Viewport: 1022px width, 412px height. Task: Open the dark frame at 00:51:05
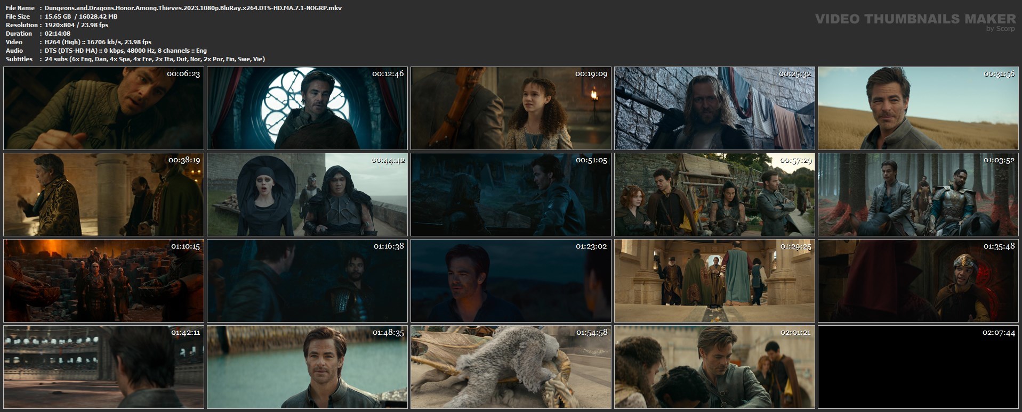pos(511,195)
